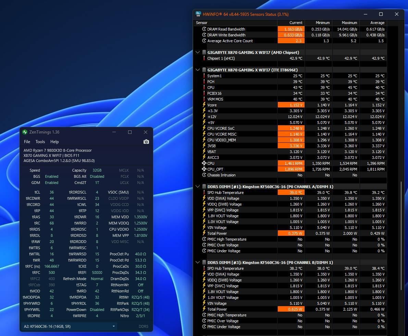The image size is (408, 336).
Task: Click the CPU_OPT fan icon
Action: click(x=205, y=169)
